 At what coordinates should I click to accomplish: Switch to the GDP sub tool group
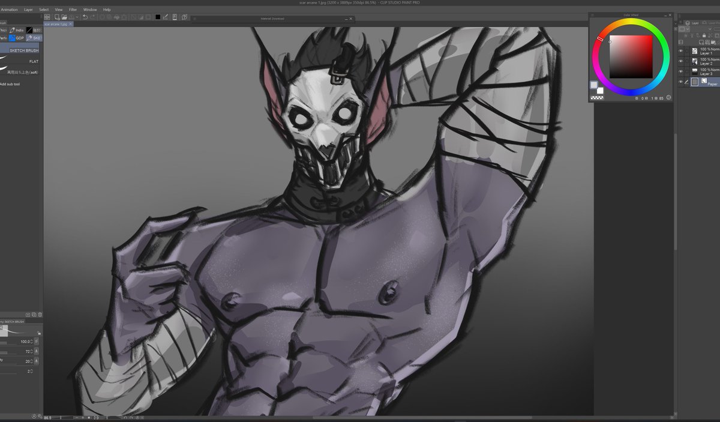pyautogui.click(x=17, y=38)
